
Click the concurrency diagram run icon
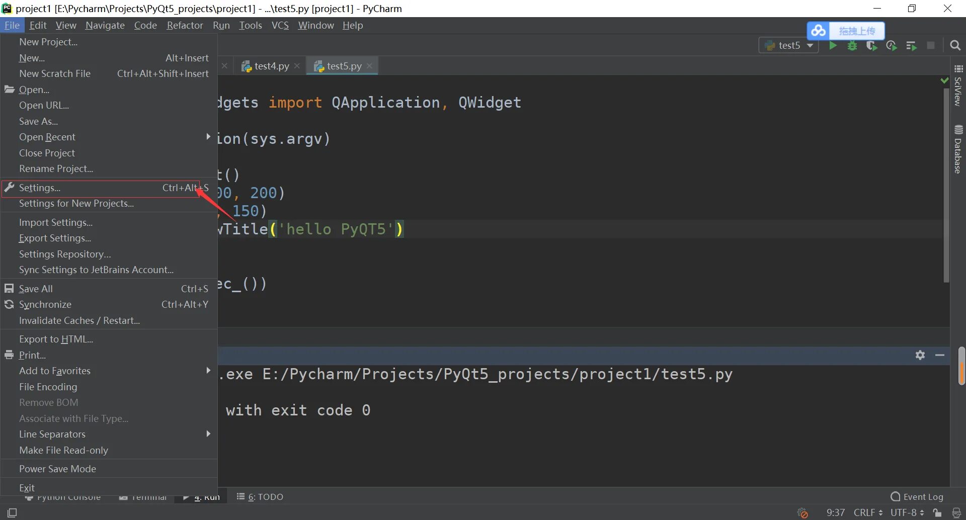click(911, 46)
